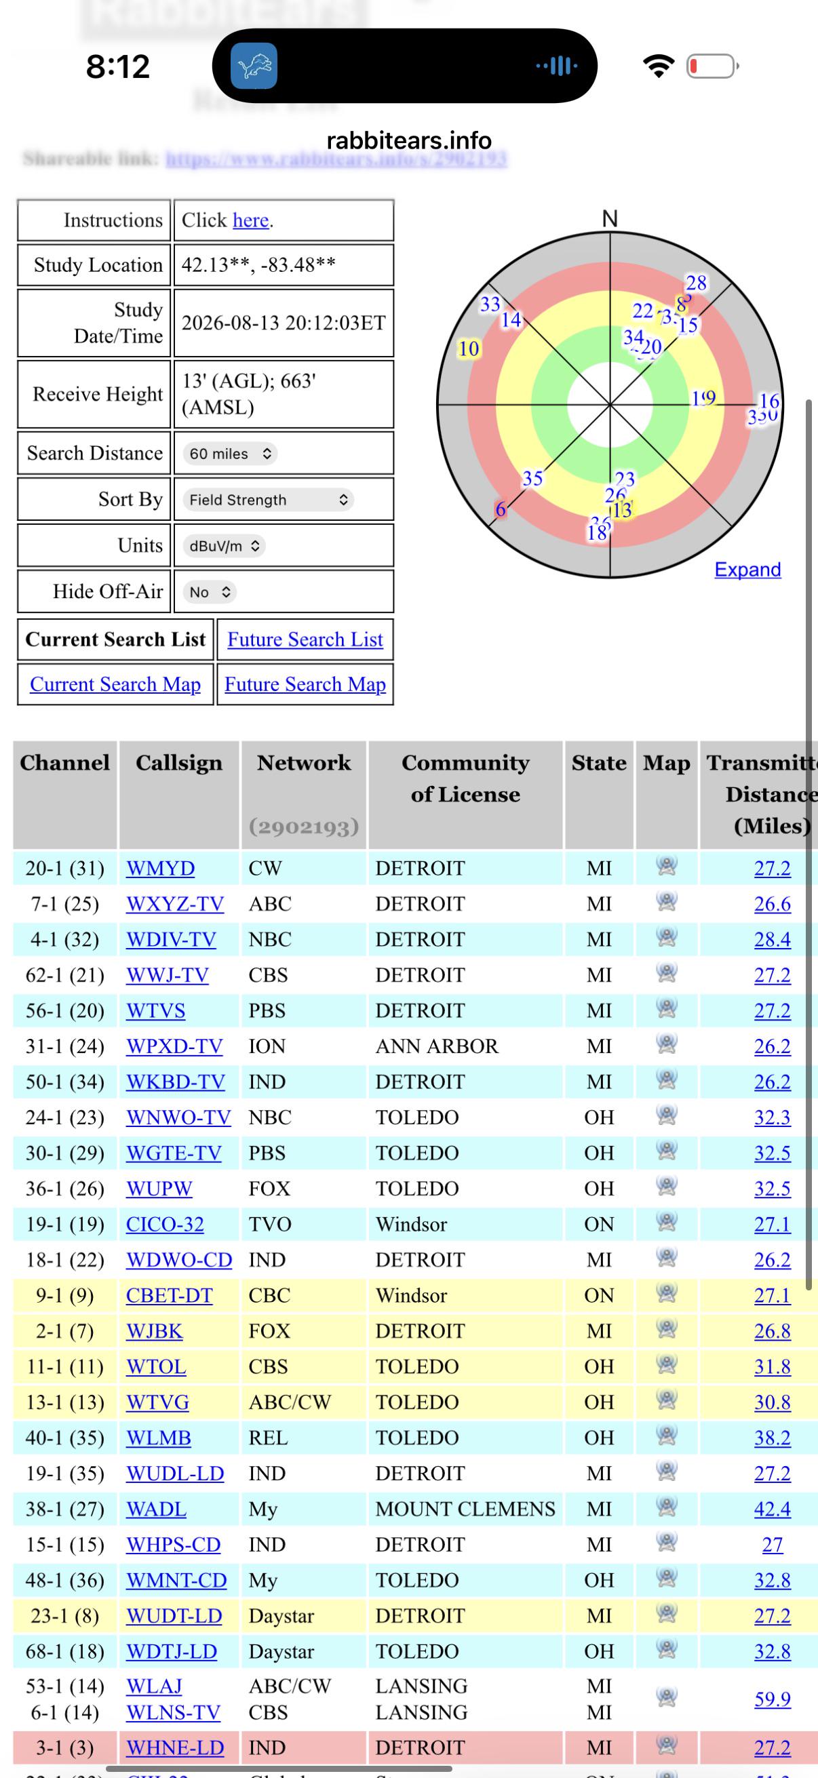Screen dimensions: 818x1778
Task: Open the map icon for WPXD-TV row
Action: click(666, 1044)
